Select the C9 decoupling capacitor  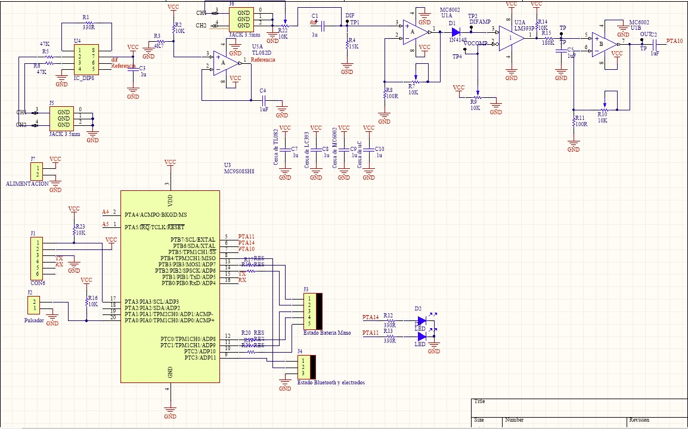[344, 150]
